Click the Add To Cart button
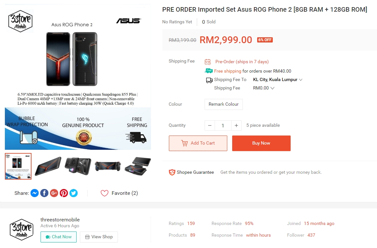This screenshot has height=248, width=377. pos(198,143)
